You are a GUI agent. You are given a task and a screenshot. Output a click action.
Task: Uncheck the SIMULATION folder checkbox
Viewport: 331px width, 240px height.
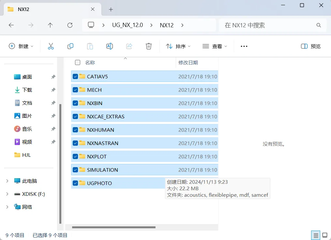(75, 170)
